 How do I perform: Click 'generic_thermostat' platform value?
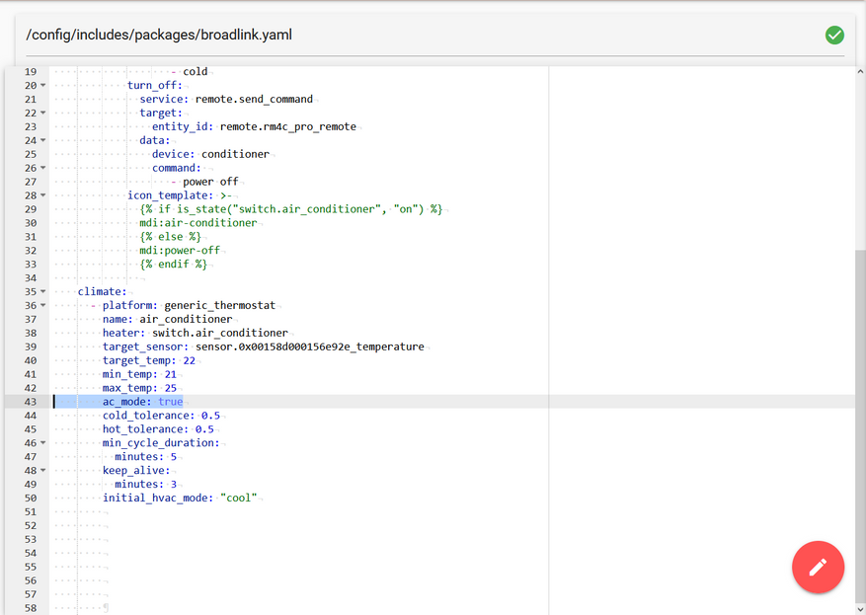[x=220, y=305]
